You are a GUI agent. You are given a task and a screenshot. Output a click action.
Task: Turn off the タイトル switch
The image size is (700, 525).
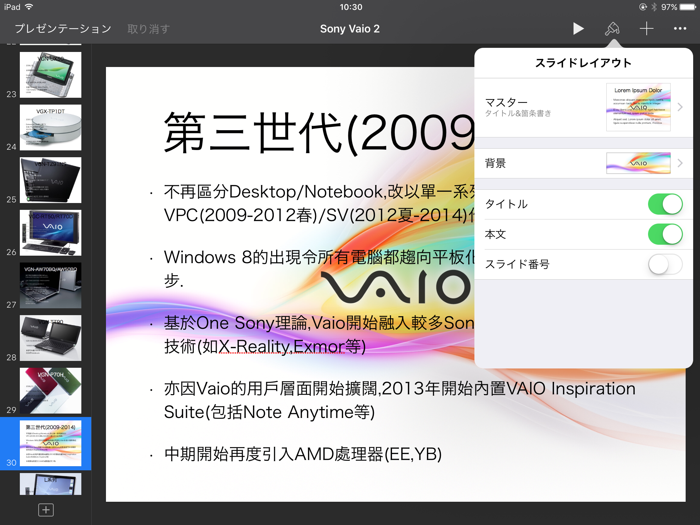click(665, 204)
